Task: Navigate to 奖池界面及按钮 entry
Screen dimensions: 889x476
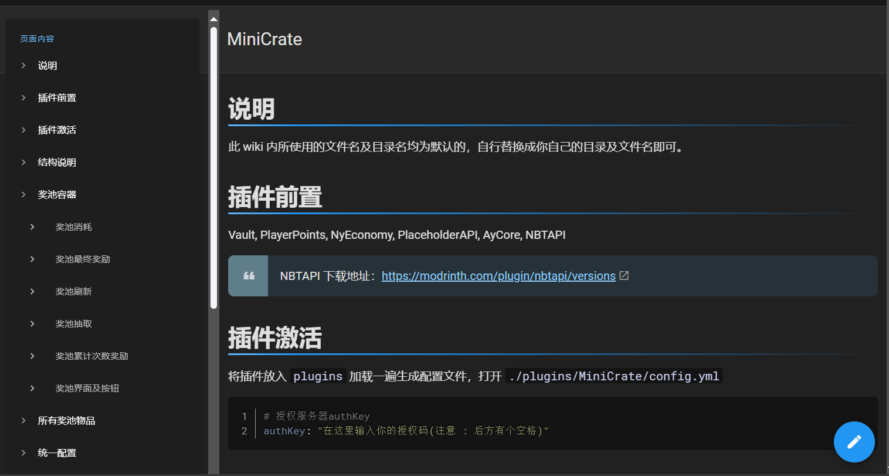Action: click(87, 389)
